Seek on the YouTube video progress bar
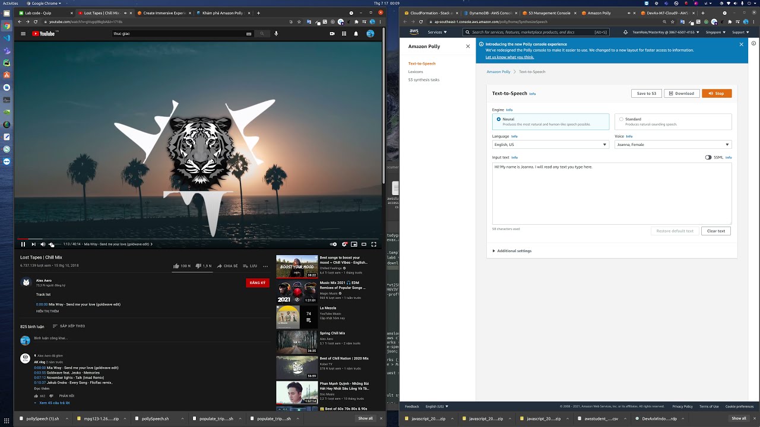 pyautogui.click(x=198, y=238)
